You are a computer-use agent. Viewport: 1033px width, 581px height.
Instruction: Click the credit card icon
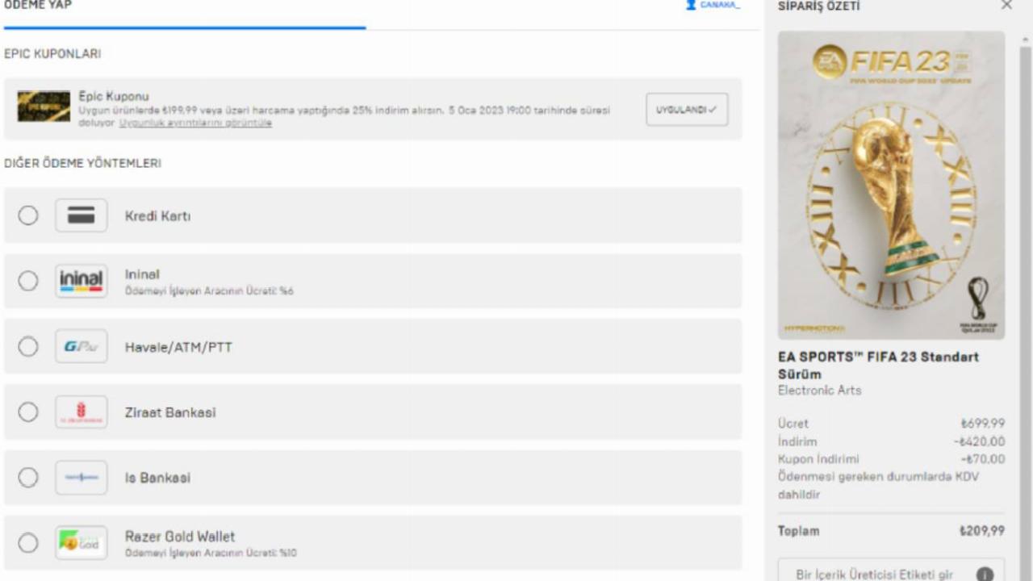point(82,215)
